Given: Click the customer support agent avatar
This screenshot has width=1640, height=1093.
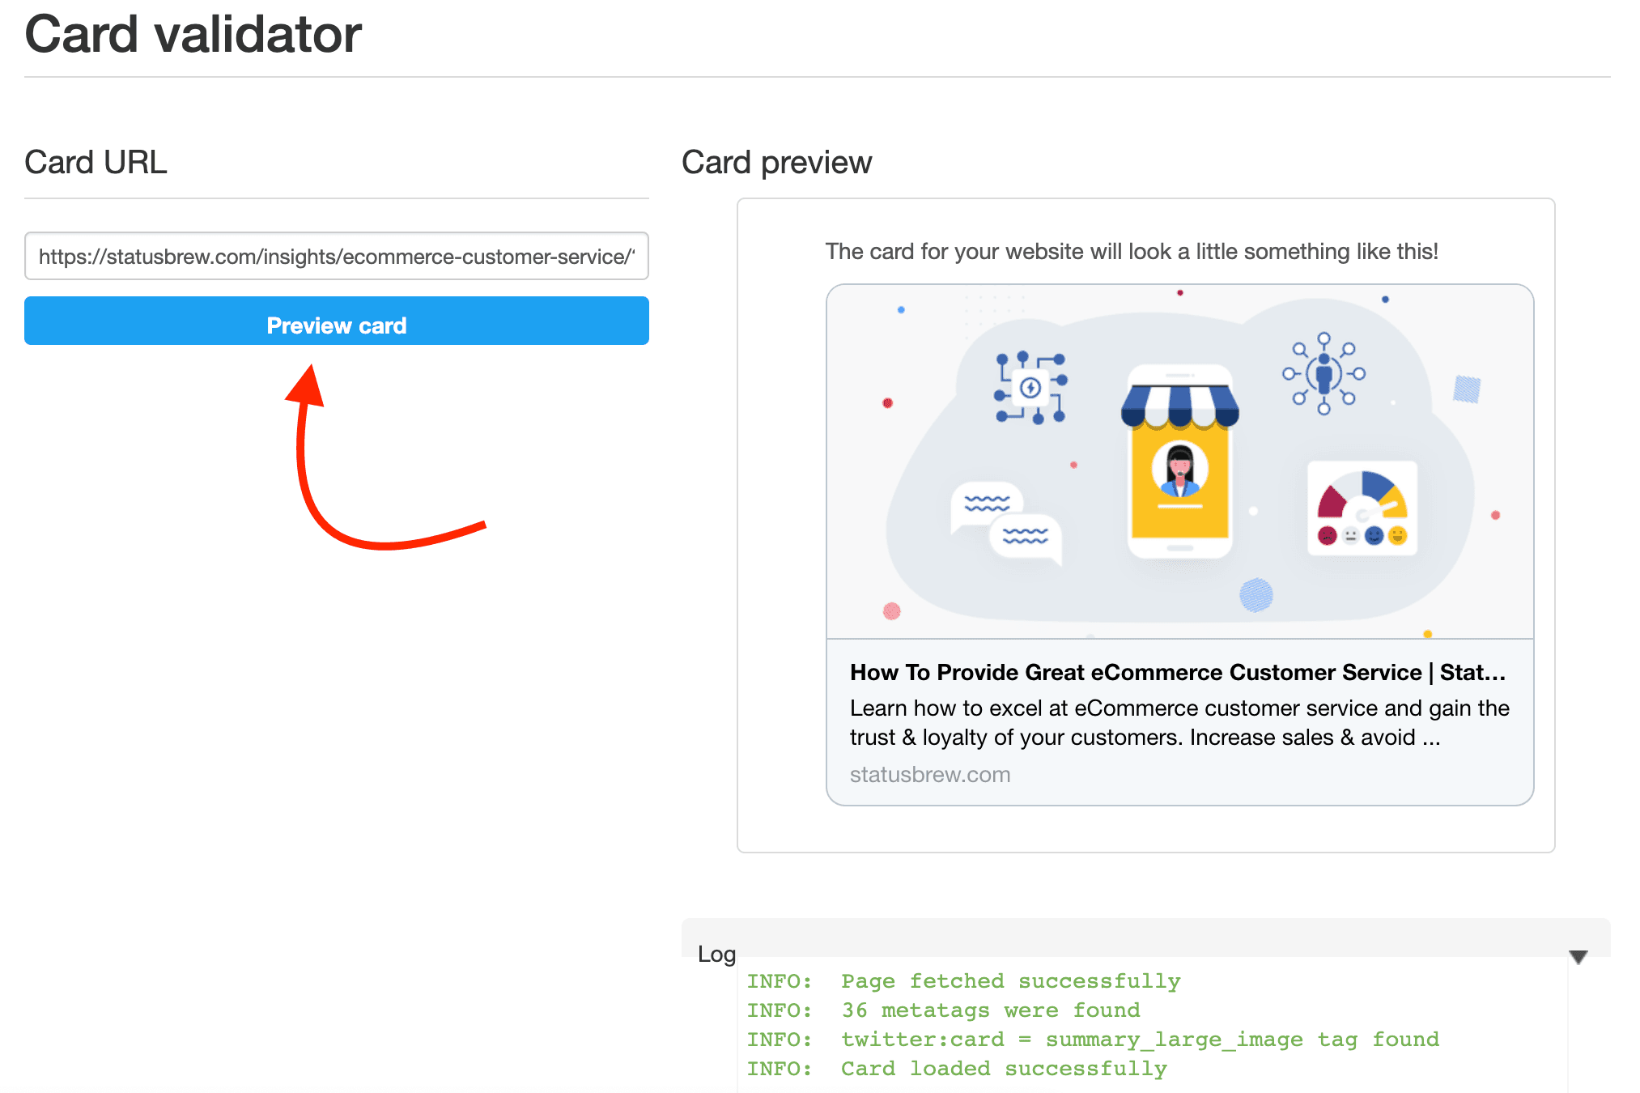Looking at the screenshot, I should point(1179,470).
